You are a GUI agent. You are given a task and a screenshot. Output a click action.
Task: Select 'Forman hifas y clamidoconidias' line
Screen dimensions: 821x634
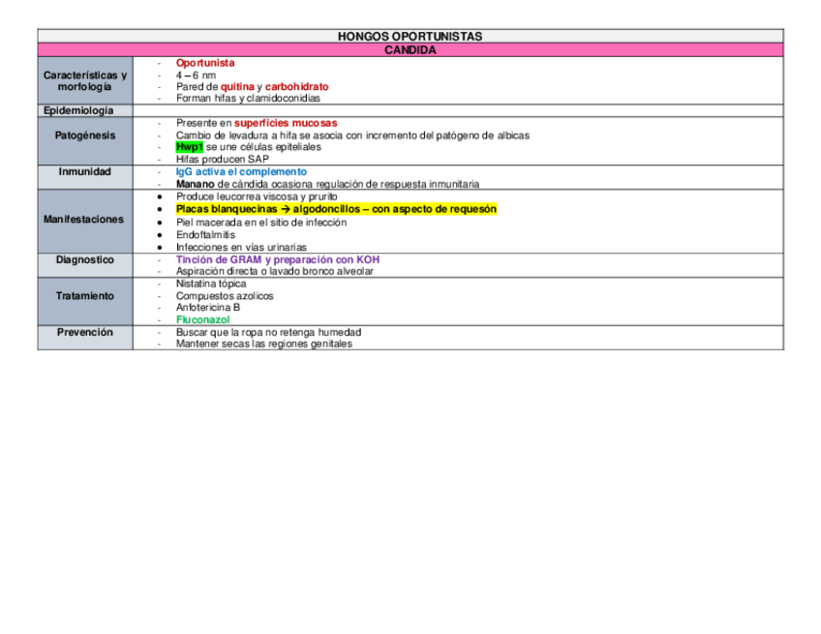coord(248,98)
